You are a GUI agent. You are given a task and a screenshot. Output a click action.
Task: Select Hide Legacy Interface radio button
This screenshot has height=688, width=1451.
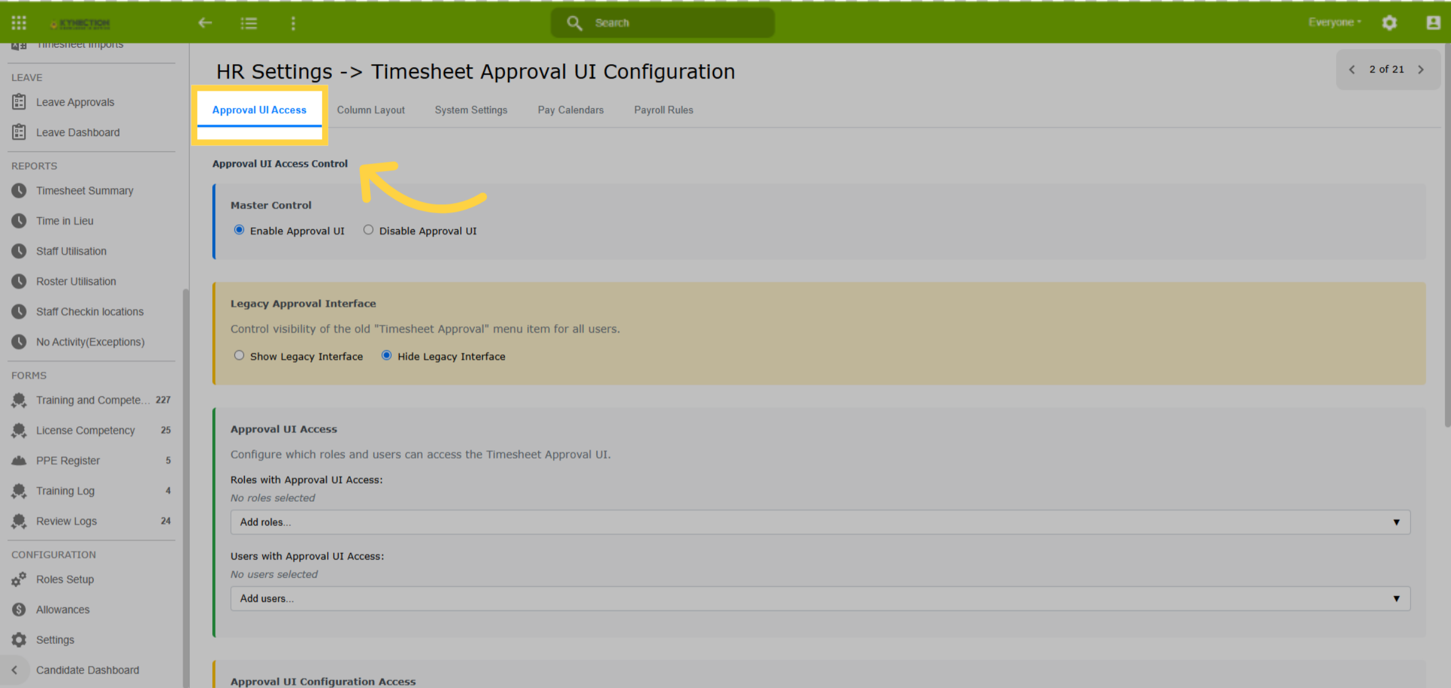click(386, 355)
